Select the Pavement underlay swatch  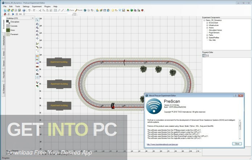point(8,34)
